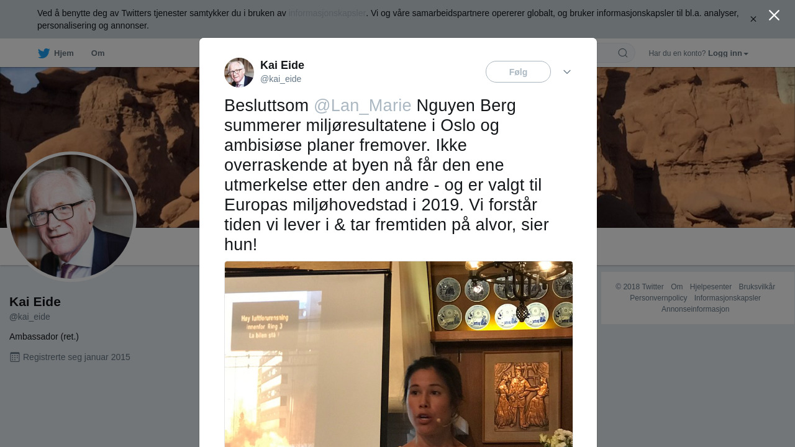Follow Kai Eide with Følg button
The image size is (795, 447).
tap(518, 72)
